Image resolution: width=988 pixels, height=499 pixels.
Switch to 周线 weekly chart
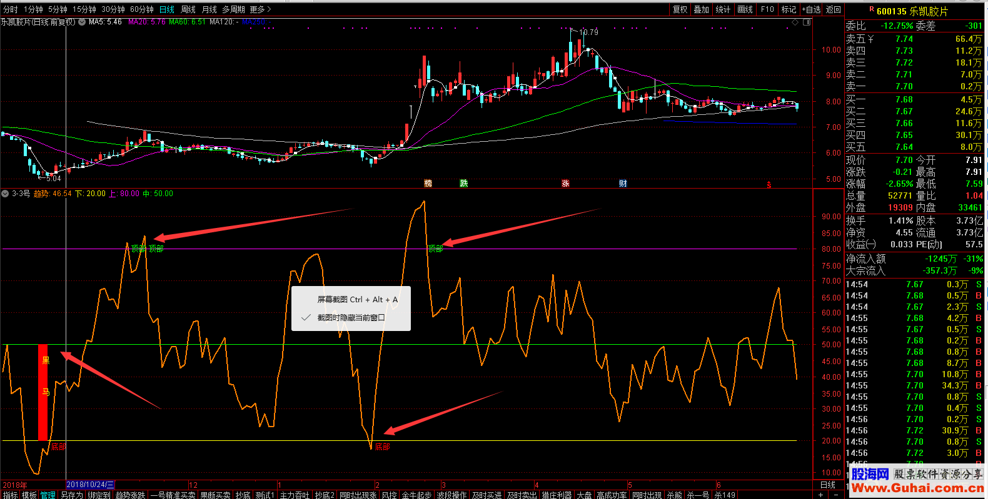pyautogui.click(x=188, y=9)
